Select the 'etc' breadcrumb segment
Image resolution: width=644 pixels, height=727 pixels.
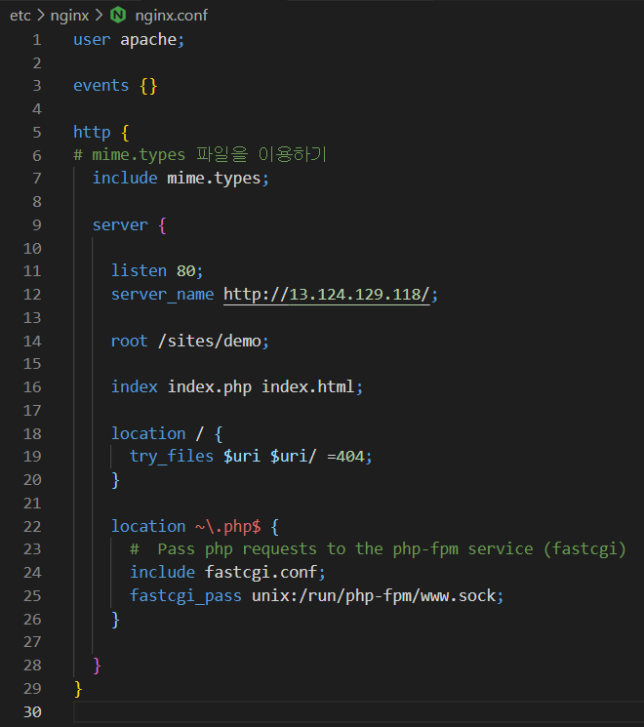[20, 16]
